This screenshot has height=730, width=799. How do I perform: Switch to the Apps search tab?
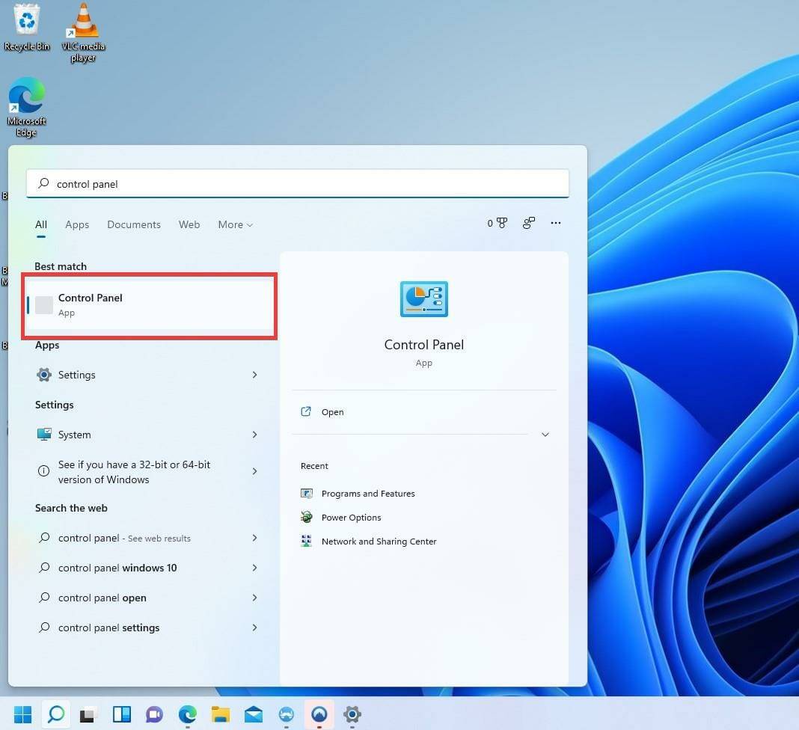[x=77, y=224]
